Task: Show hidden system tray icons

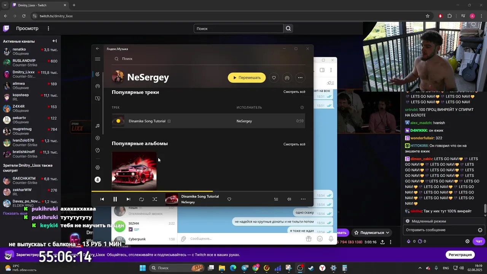Action: pyautogui.click(x=420, y=268)
